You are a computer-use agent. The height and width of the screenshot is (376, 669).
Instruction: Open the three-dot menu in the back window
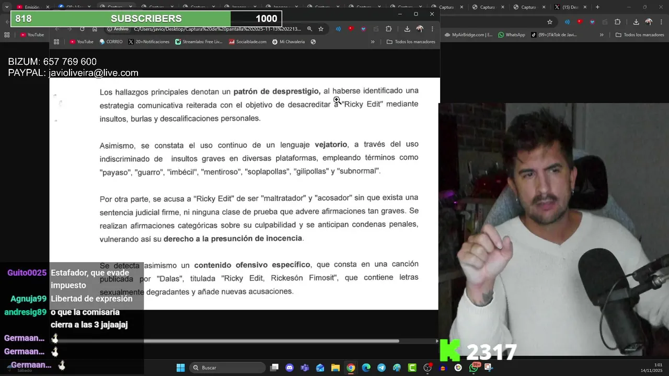click(x=661, y=22)
